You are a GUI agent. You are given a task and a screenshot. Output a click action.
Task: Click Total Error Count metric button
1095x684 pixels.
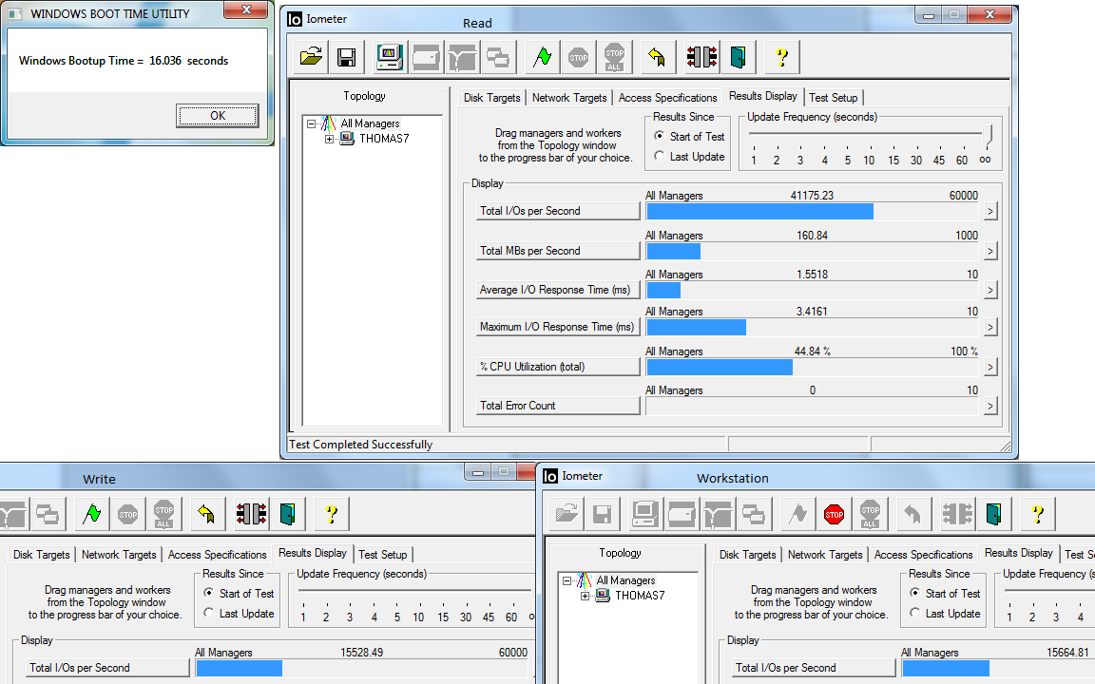point(558,406)
